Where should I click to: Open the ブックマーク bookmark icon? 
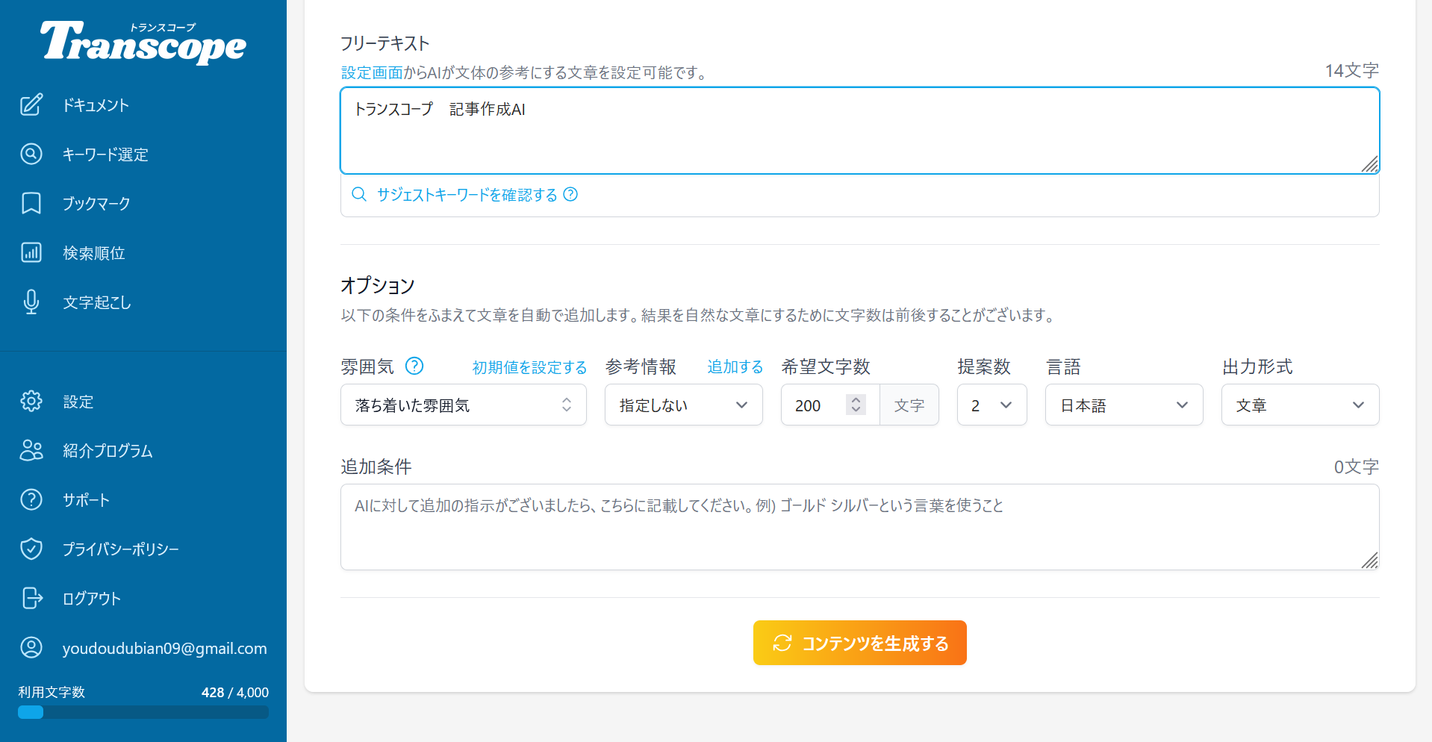31,204
